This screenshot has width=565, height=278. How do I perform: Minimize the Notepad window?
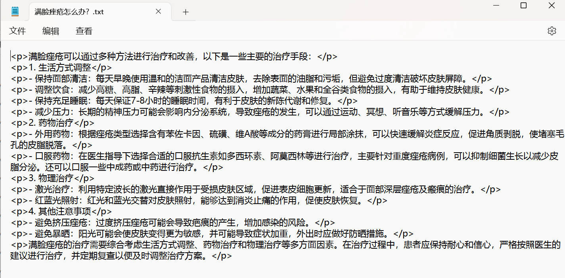point(496,6)
